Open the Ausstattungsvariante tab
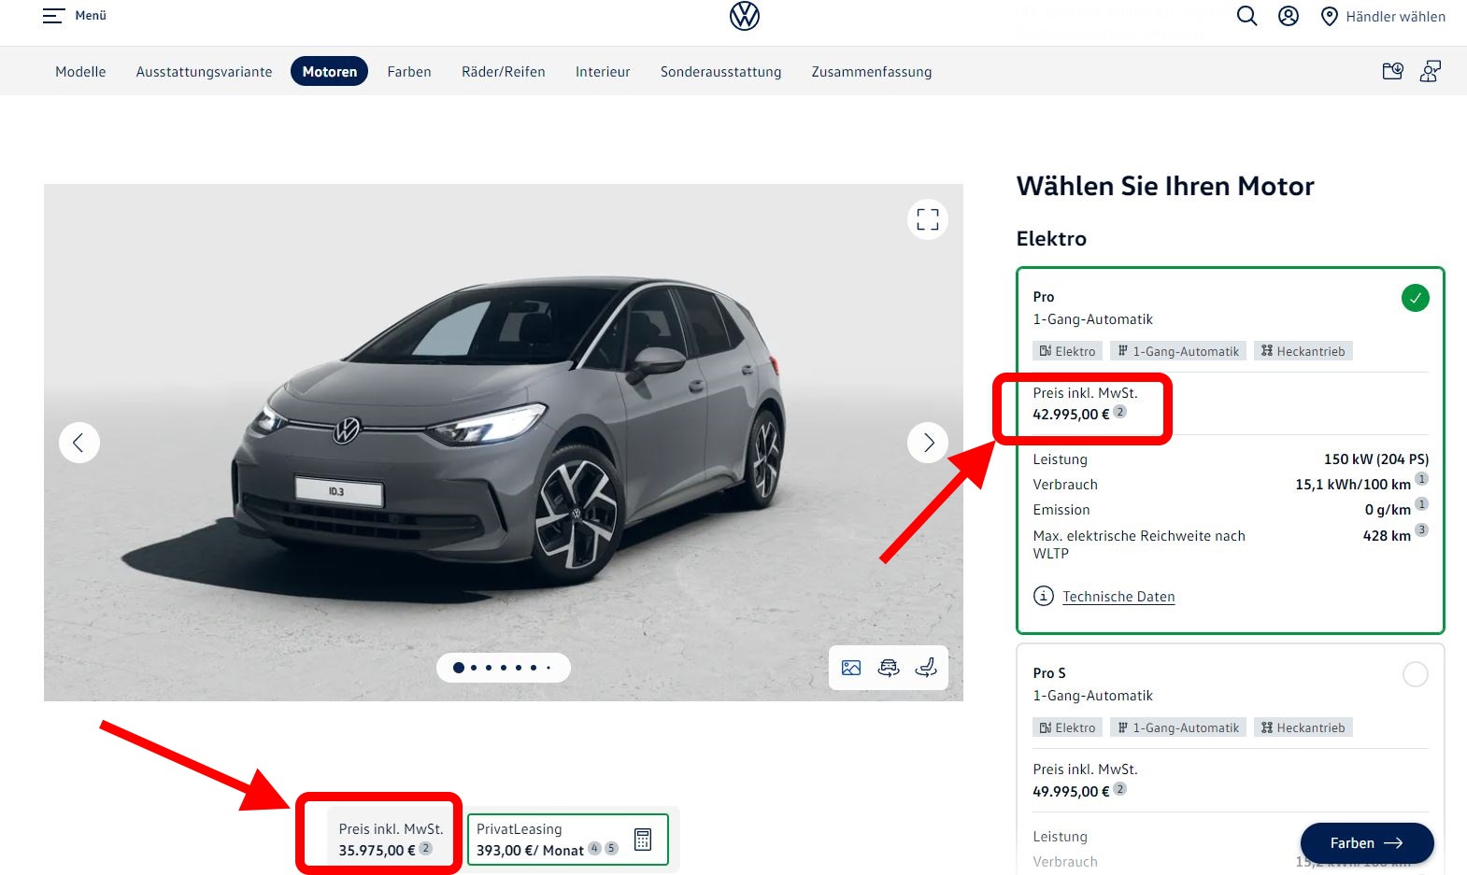This screenshot has height=875, width=1467. click(x=204, y=72)
